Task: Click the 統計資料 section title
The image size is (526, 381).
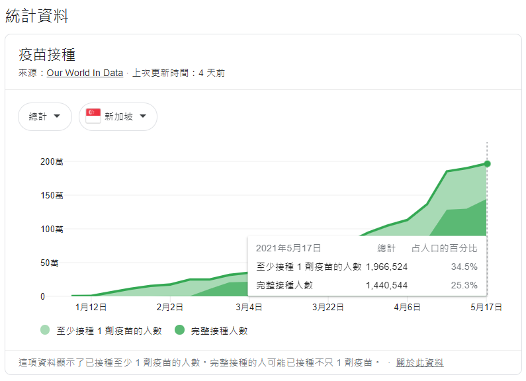Action: [x=37, y=16]
